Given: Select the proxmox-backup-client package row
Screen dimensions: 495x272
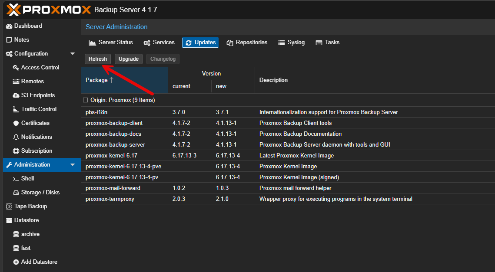Looking at the screenshot, I should 288,123.
